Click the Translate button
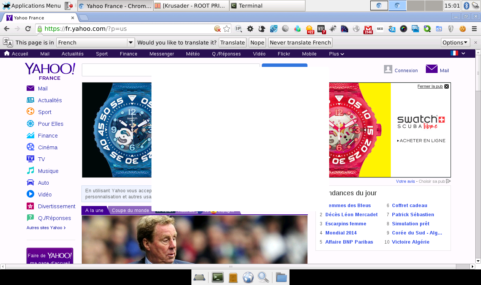 tap(233, 43)
